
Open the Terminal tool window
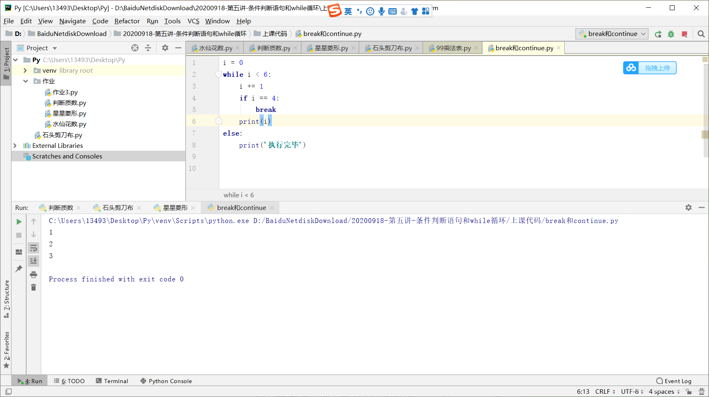coord(112,381)
